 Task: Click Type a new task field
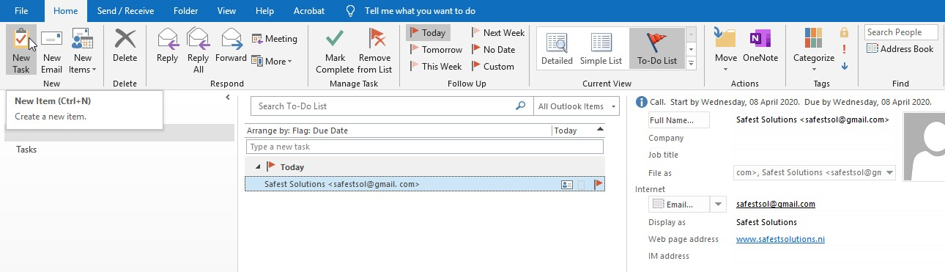(x=425, y=147)
